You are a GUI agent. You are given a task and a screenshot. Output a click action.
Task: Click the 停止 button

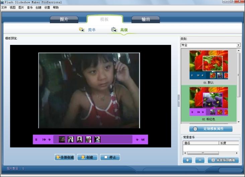pos(110,157)
